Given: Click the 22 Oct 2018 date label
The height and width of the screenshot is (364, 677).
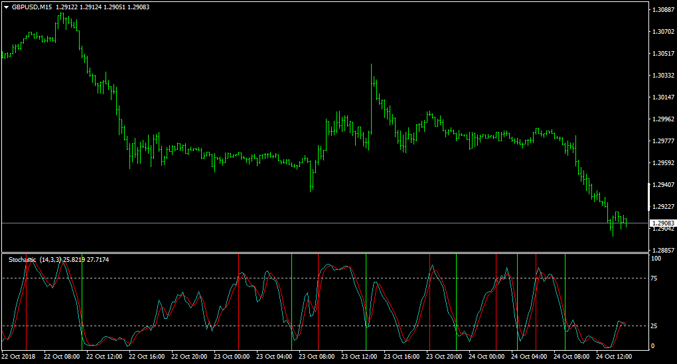Looking at the screenshot, I should pyautogui.click(x=19, y=357).
